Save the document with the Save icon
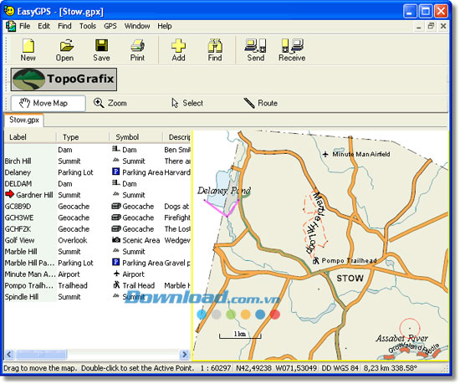Image resolution: width=460 pixels, height=384 pixels. coord(101,50)
